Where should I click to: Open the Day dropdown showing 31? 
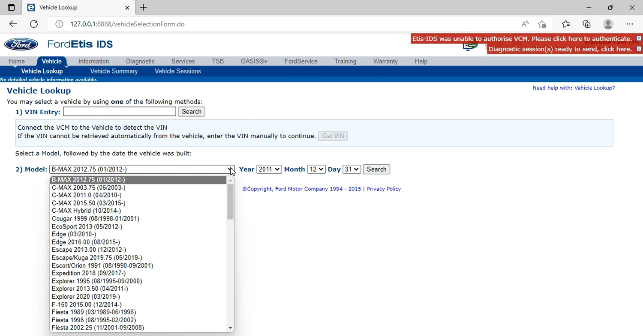point(352,169)
